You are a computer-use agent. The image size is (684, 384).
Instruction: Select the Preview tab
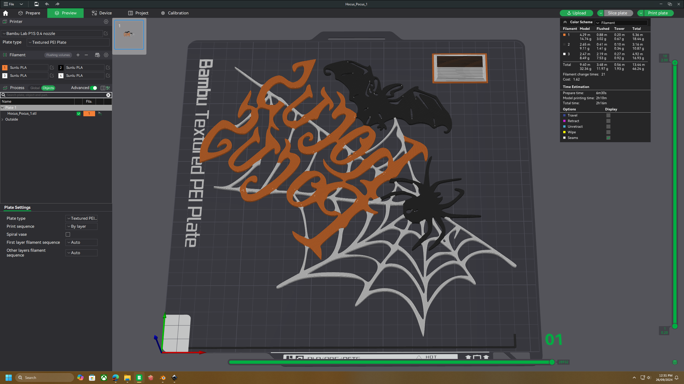point(65,13)
